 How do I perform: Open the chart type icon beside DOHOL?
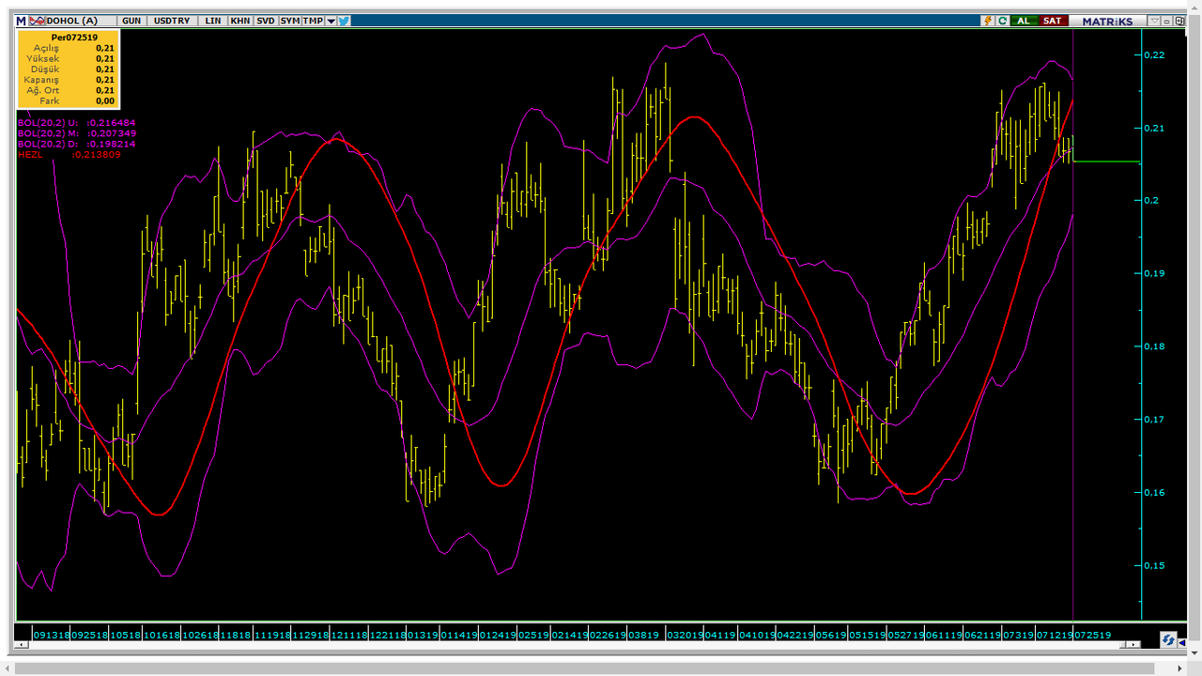tap(37, 21)
